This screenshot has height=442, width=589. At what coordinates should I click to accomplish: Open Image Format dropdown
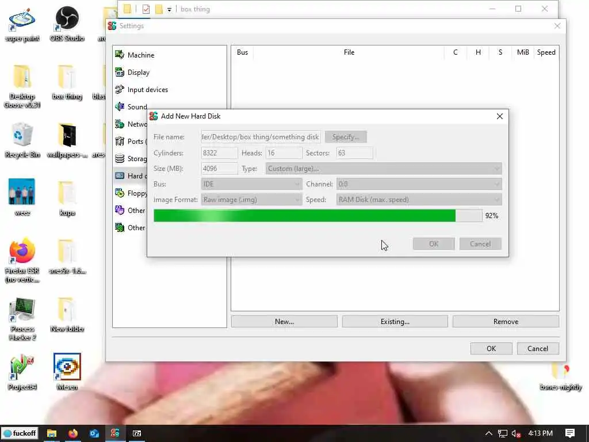[x=251, y=200]
